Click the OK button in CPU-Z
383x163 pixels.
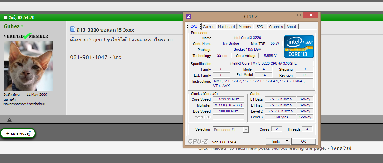(x=304, y=141)
